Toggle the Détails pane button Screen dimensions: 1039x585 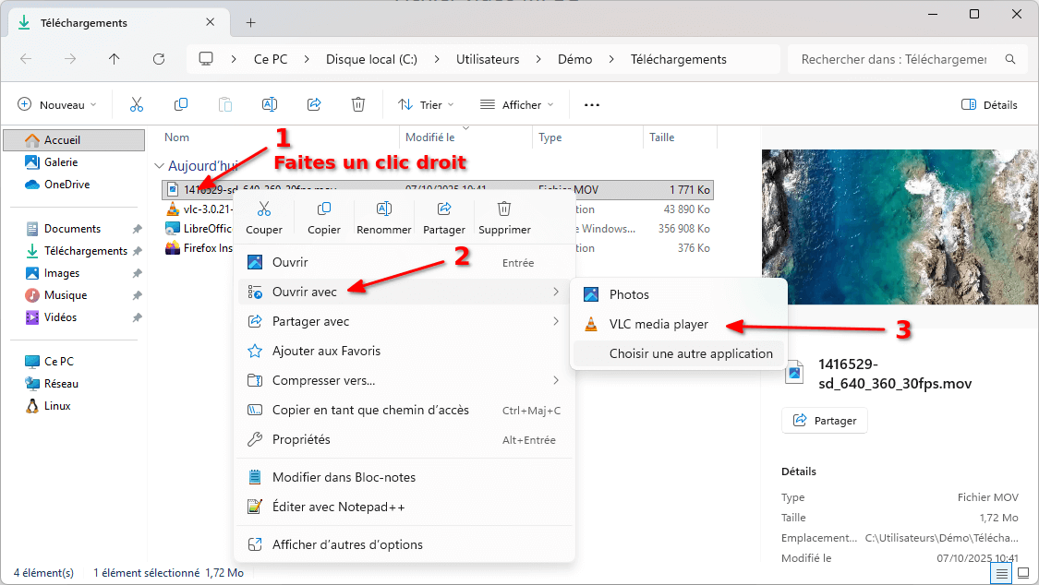[x=989, y=105]
